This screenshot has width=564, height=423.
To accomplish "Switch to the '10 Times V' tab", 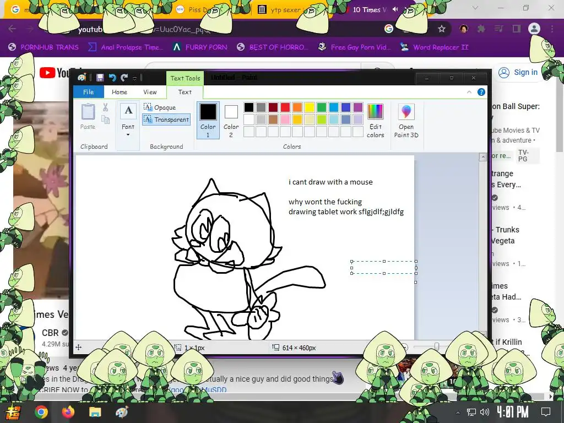I will (369, 10).
